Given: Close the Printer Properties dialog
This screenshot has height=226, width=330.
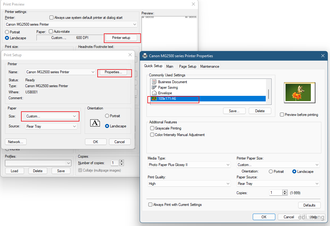Looking at the screenshot, I should coord(323,56).
